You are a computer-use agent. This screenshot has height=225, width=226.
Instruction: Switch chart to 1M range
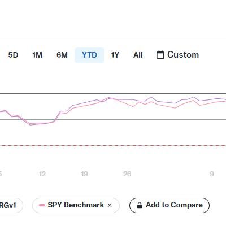click(x=37, y=55)
